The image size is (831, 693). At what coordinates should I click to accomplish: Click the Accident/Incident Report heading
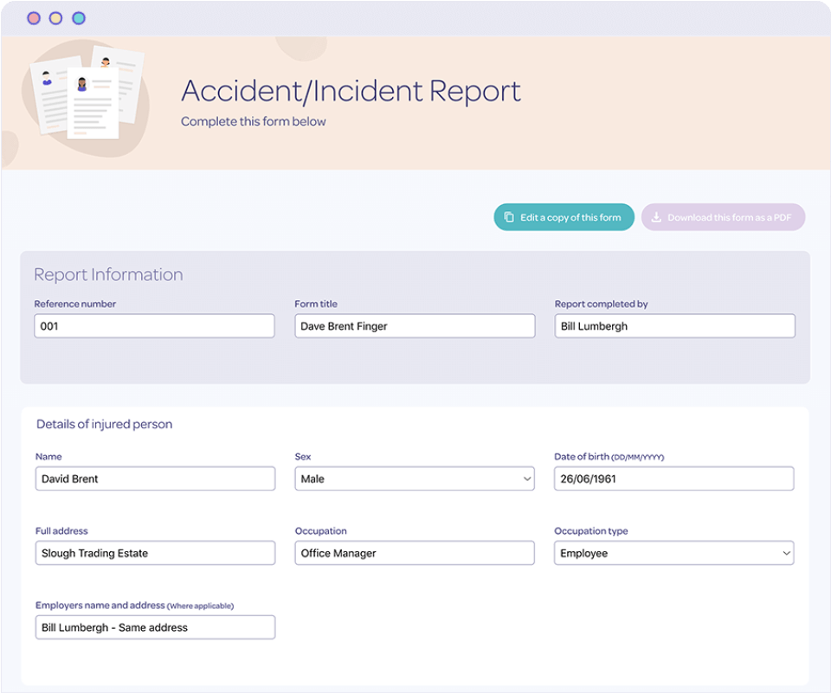pos(351,91)
